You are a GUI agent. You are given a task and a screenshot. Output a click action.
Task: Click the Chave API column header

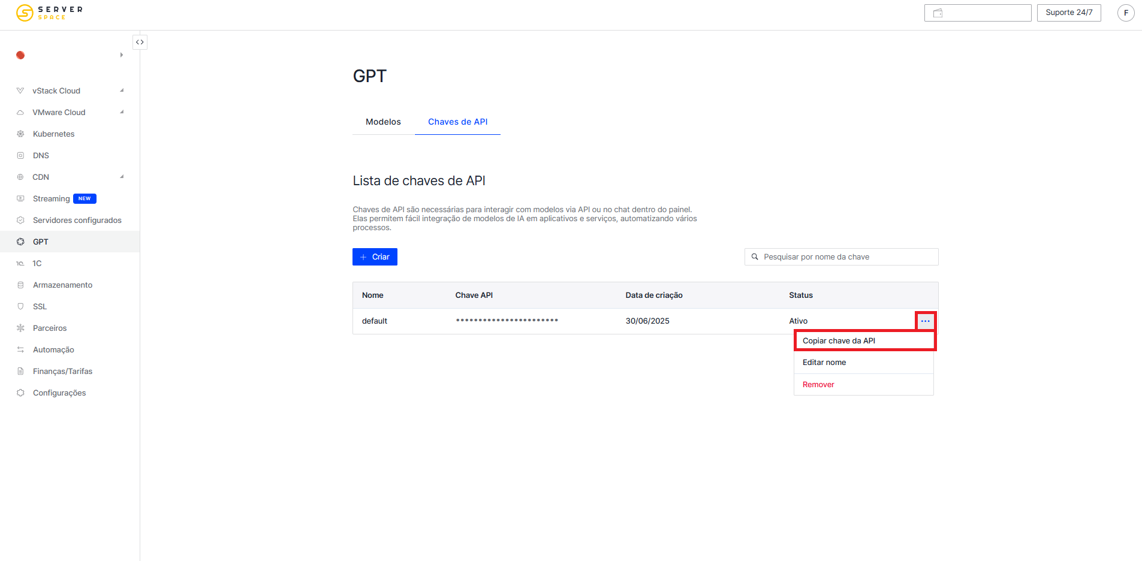pyautogui.click(x=474, y=295)
